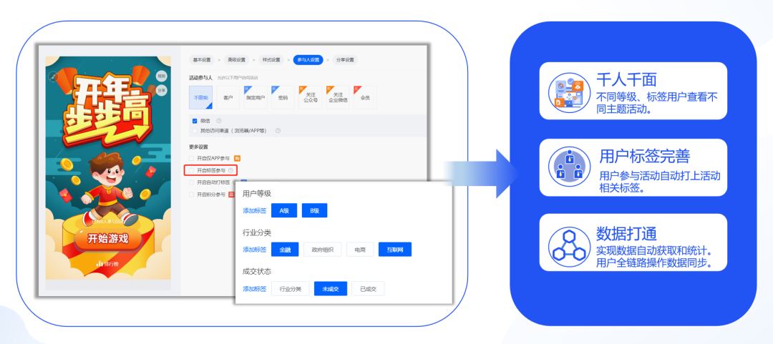Click help icon beside 微信
Screen dimensions: 773x344
[x=219, y=121]
